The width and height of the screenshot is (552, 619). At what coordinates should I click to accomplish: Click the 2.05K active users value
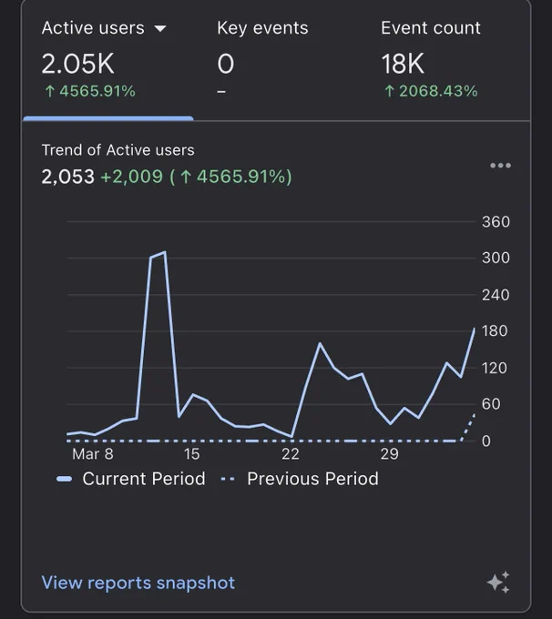point(77,64)
